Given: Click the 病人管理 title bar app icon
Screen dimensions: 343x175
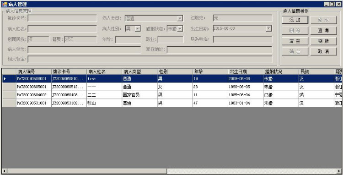Looking at the screenshot, I should pos(5,4).
